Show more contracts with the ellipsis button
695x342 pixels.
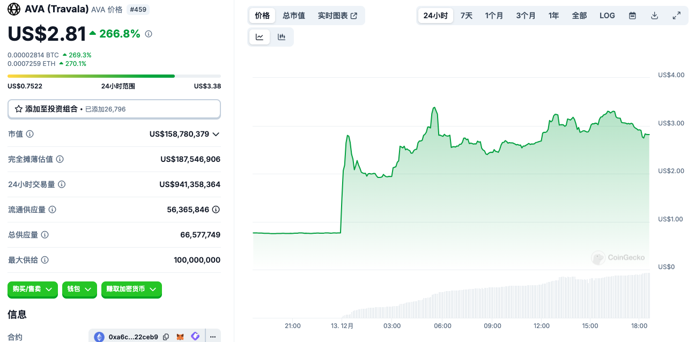pyautogui.click(x=213, y=337)
